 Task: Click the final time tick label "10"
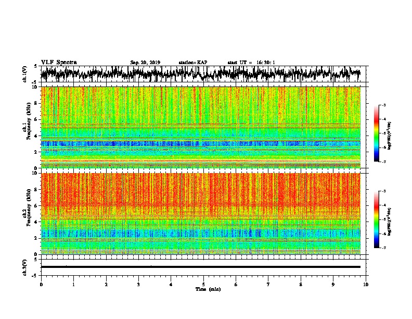(x=366, y=285)
